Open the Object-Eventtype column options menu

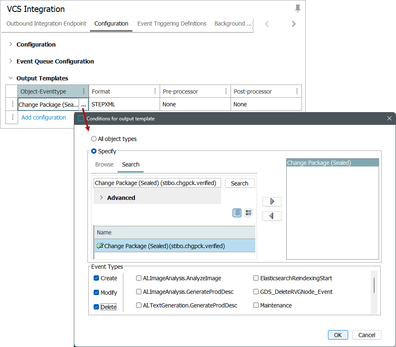[x=84, y=91]
